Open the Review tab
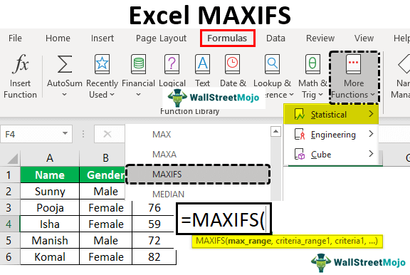Image resolution: width=410 pixels, height=275 pixels. point(320,38)
